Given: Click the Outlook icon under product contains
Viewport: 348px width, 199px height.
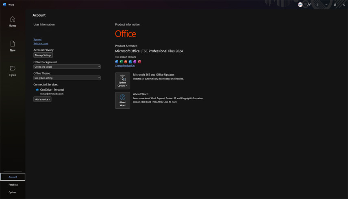Looking at the screenshot, I should (x=130, y=62).
